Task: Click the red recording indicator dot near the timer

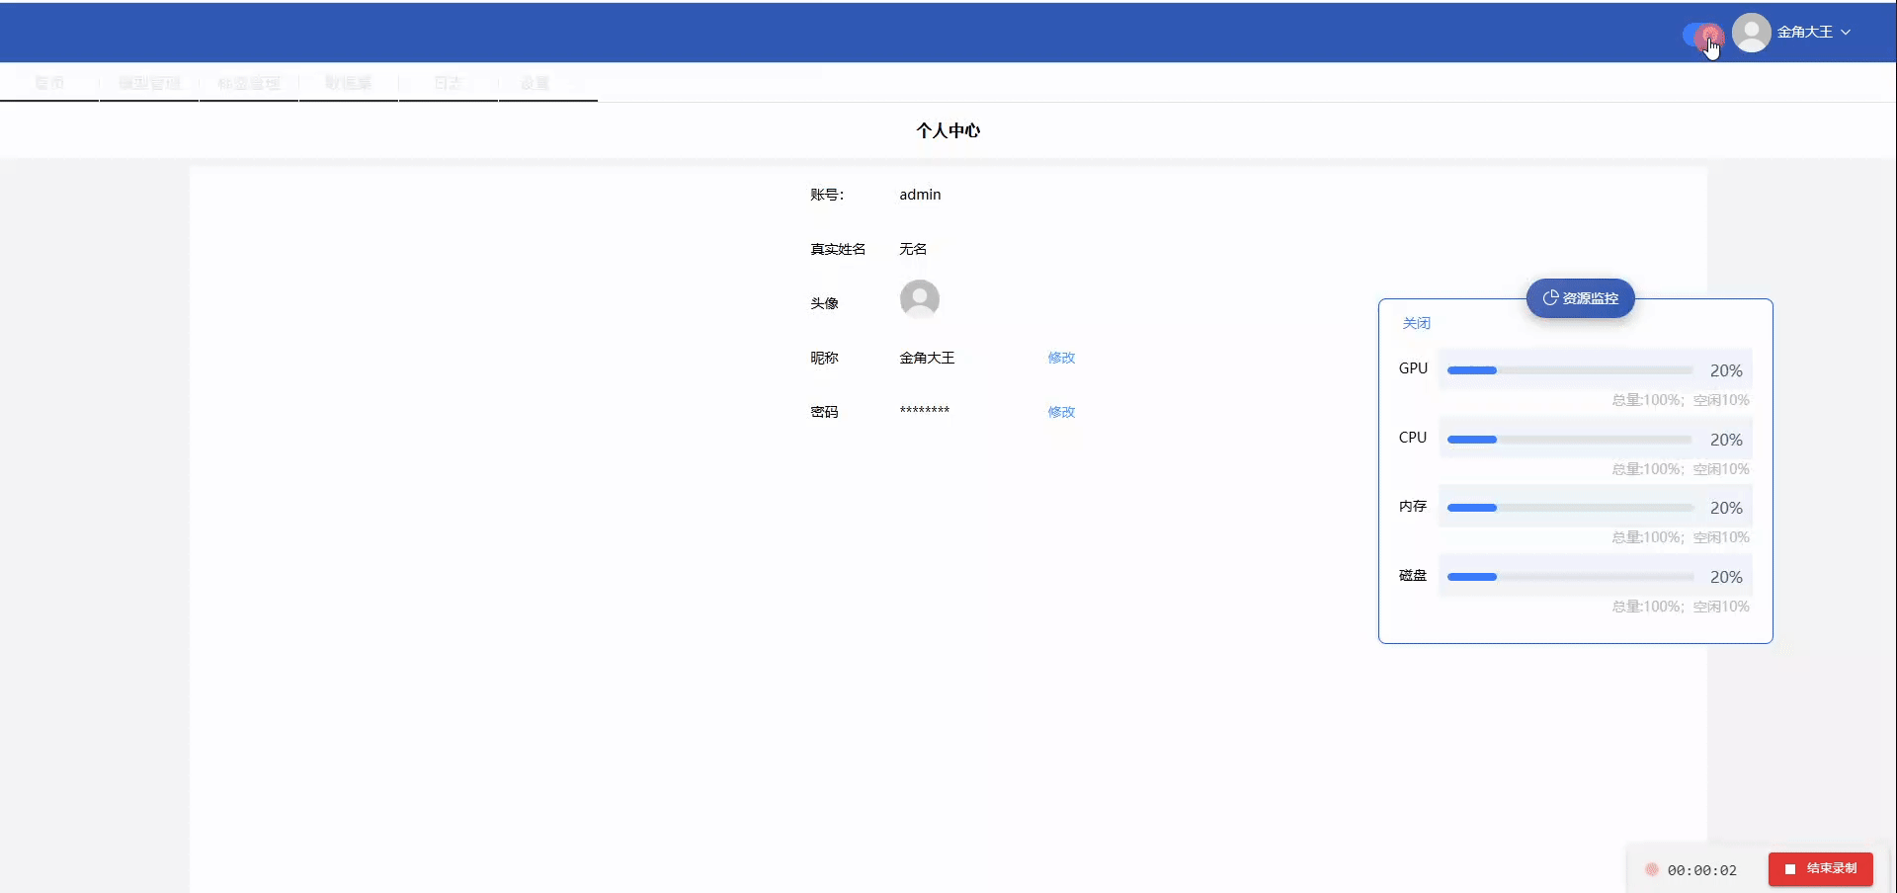Action: tap(1653, 871)
